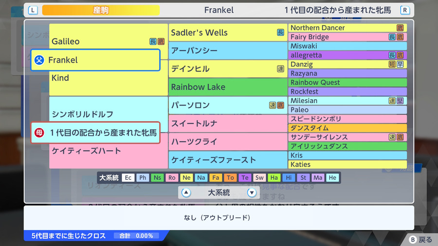
Task: Select the Frankel sire entry
Action: coord(95,60)
